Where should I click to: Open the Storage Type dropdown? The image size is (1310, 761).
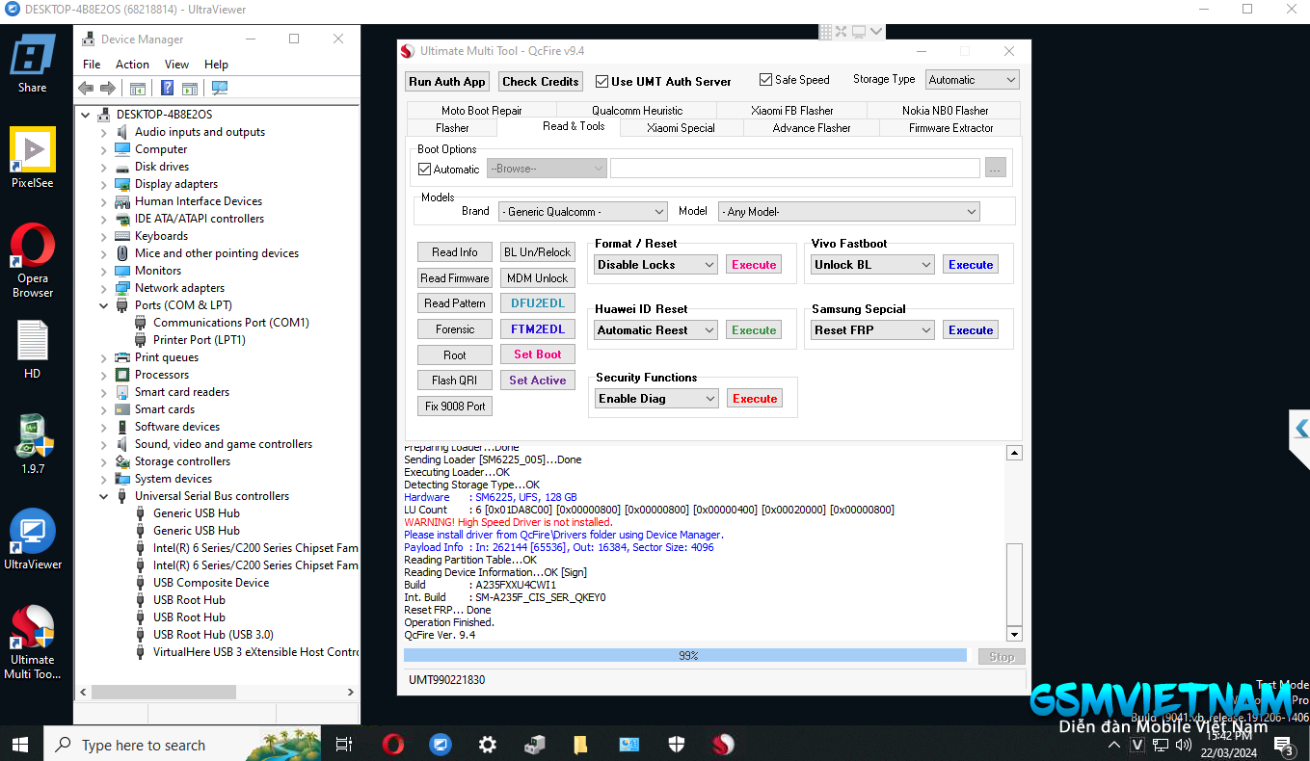click(x=972, y=80)
